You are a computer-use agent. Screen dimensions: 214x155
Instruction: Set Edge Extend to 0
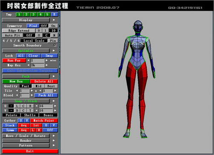39,31
